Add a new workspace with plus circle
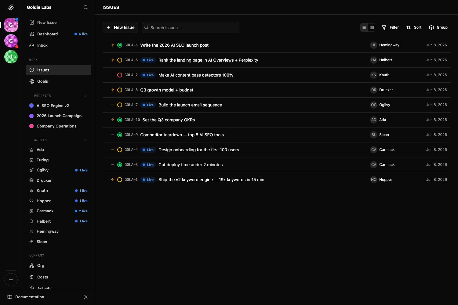Screen dimensions: 458x305 click(x=11, y=280)
